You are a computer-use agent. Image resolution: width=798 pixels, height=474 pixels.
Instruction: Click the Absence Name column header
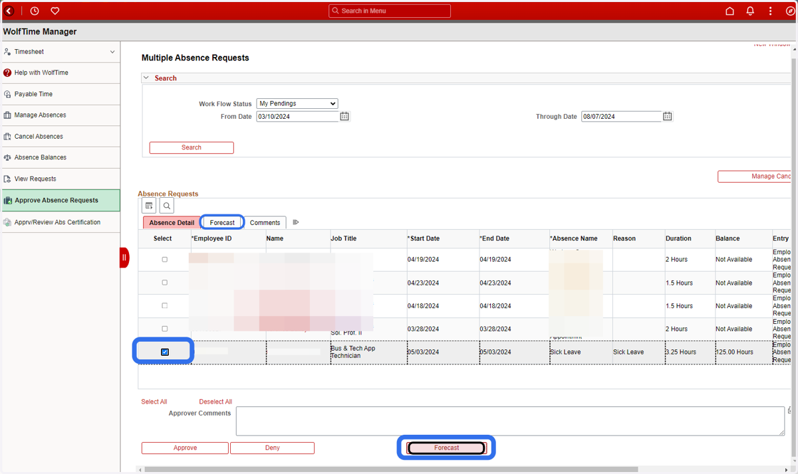point(574,239)
